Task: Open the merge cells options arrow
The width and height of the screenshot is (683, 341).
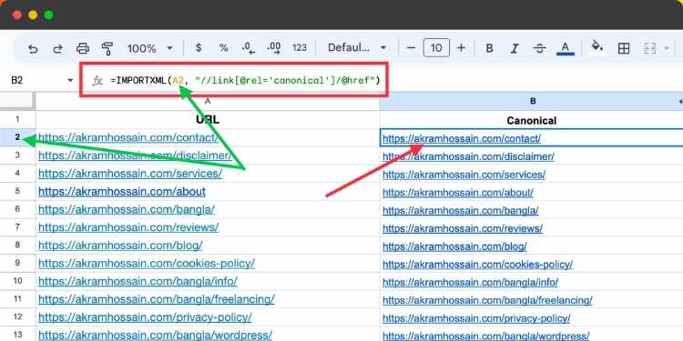Action: coord(666,48)
